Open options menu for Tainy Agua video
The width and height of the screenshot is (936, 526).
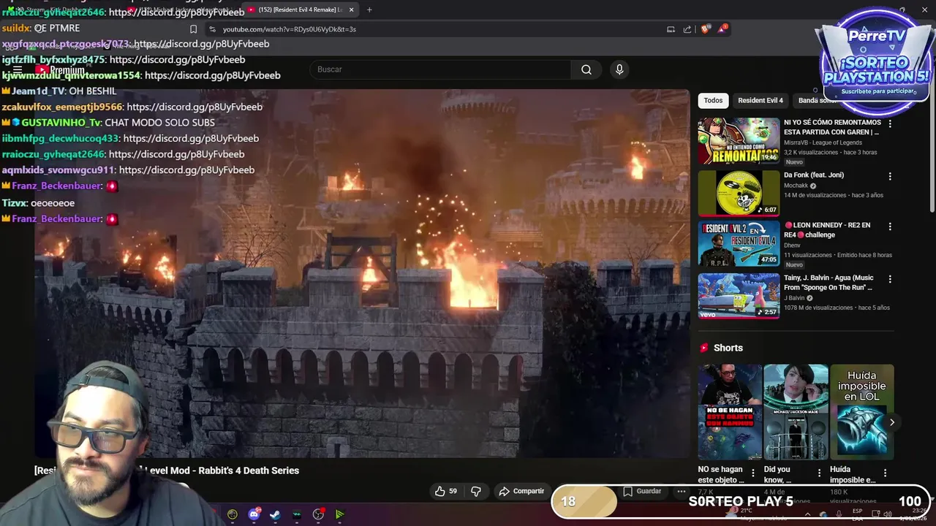890,279
